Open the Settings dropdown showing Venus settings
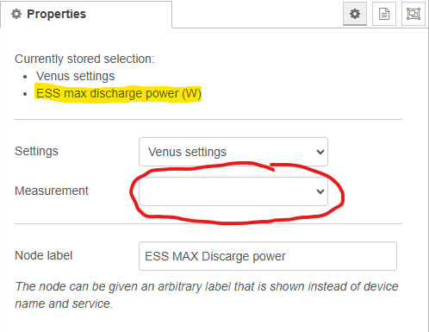Image resolution: width=429 pixels, height=332 pixels. click(233, 152)
